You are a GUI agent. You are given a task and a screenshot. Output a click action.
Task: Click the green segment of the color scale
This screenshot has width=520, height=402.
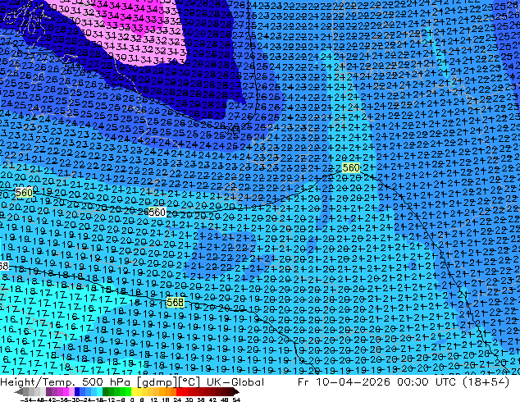[117, 391]
